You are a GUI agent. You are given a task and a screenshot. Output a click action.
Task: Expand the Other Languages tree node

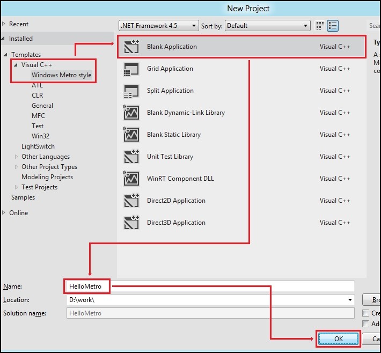tap(16, 157)
